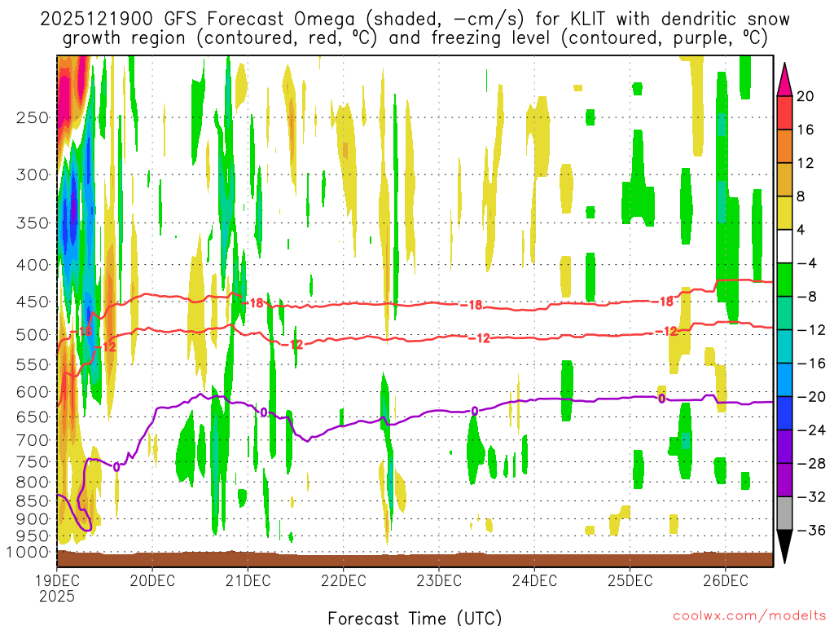This screenshot has width=834, height=626.
Task: Click the colorbar value -36
Action: [x=811, y=530]
